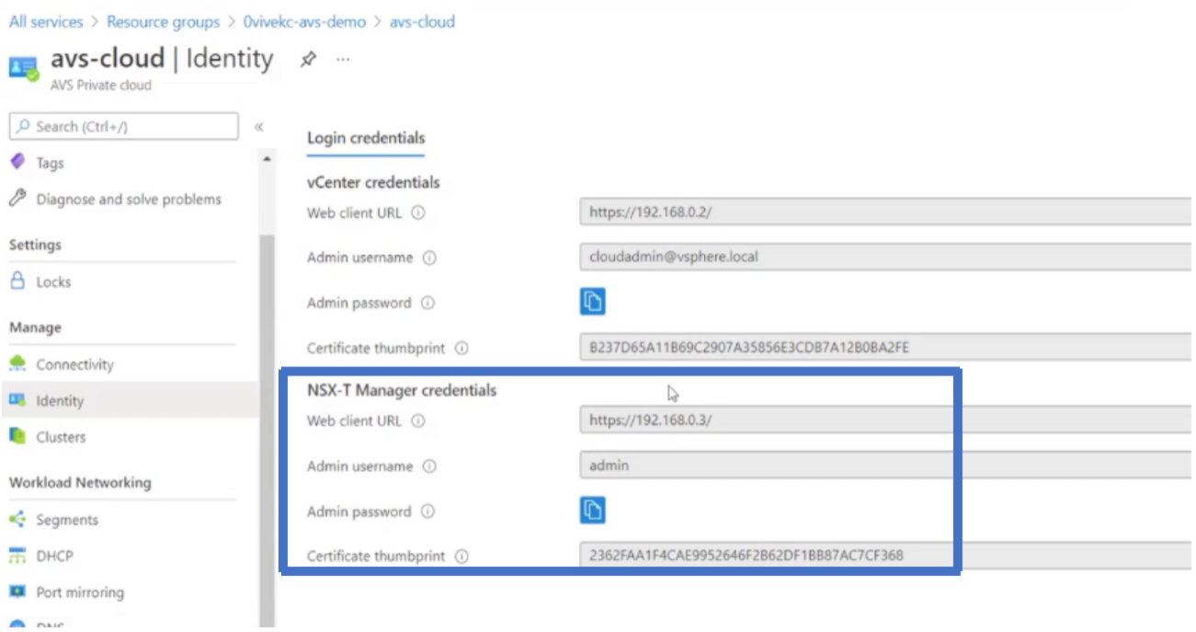Click the Clusters sidebar icon
Screen dimensions: 1196x632
pyautogui.click(x=17, y=436)
